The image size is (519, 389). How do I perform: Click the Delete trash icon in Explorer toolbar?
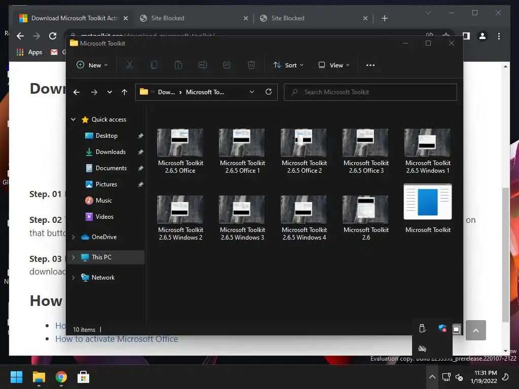[251, 65]
